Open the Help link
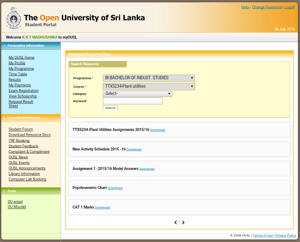The width and height of the screenshot is (300, 242). pyautogui.click(x=245, y=7)
